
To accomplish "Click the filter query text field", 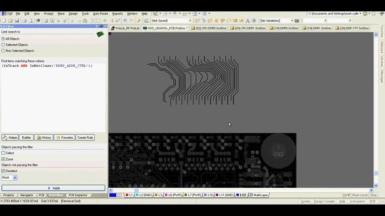I will pos(54,97).
